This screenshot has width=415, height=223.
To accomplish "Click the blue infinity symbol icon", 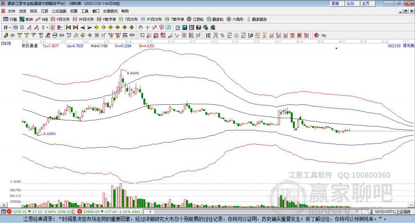I will click(323, 35).
